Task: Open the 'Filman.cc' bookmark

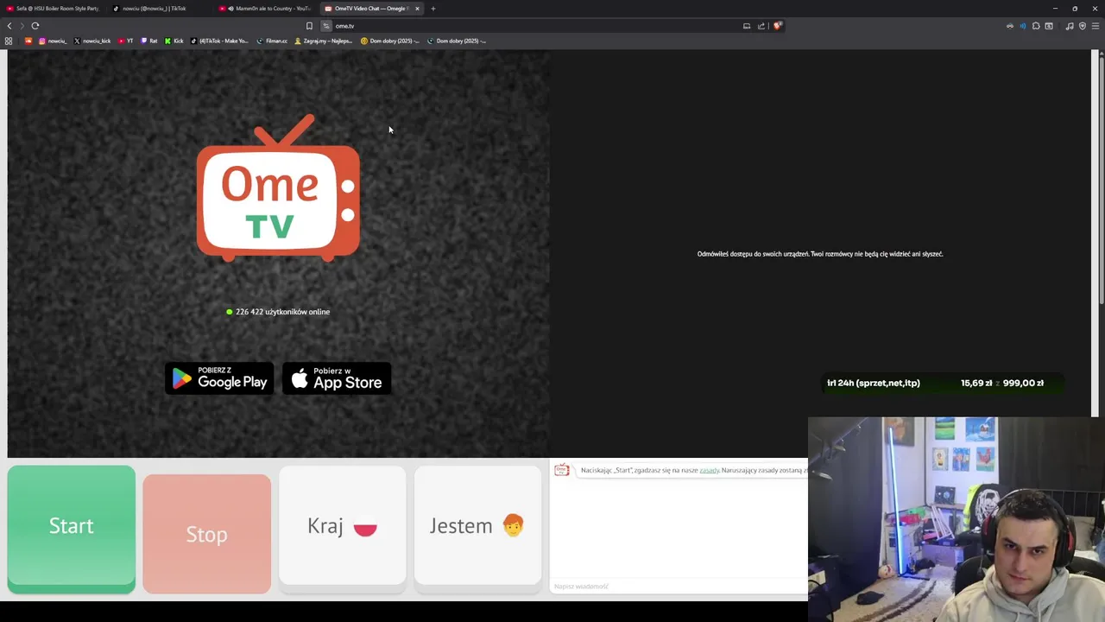Action: click(272, 41)
